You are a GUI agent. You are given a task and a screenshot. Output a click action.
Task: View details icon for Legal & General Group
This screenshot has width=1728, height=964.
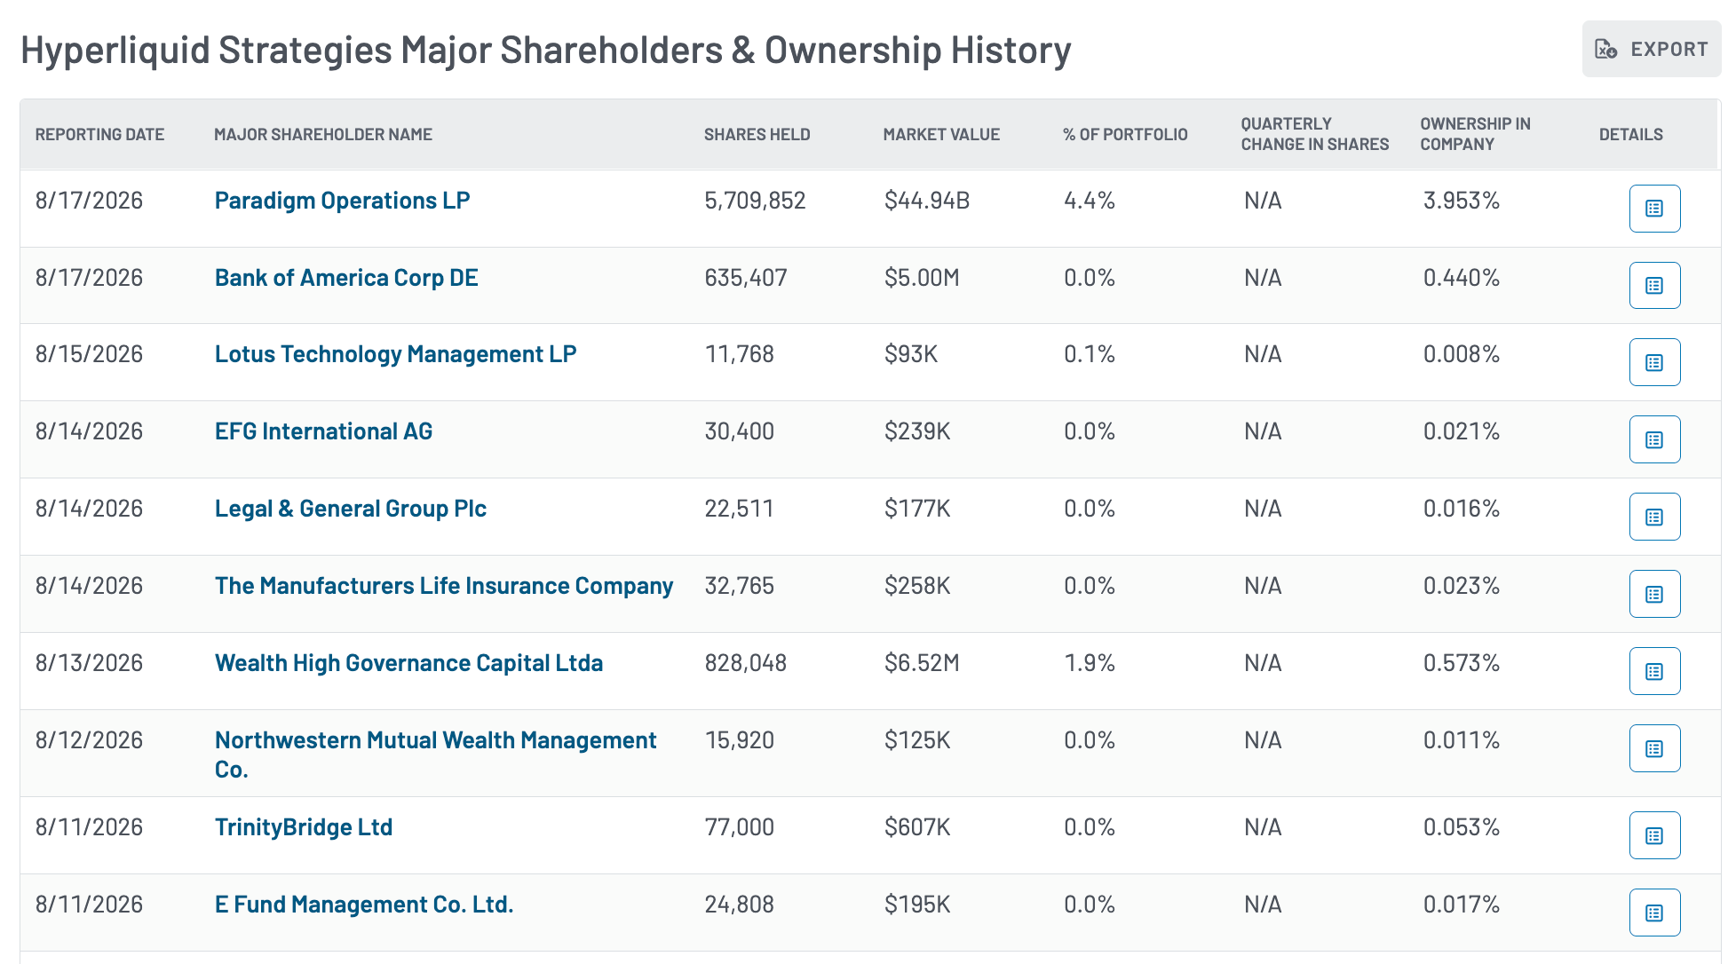click(x=1654, y=517)
